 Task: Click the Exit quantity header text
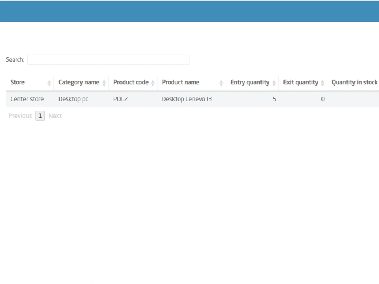(301, 82)
